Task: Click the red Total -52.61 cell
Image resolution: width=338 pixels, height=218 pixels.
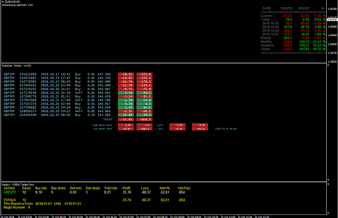Action: coord(126,119)
